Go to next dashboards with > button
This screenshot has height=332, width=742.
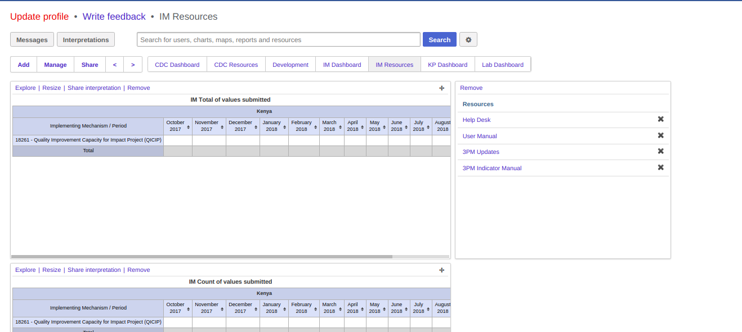133,65
